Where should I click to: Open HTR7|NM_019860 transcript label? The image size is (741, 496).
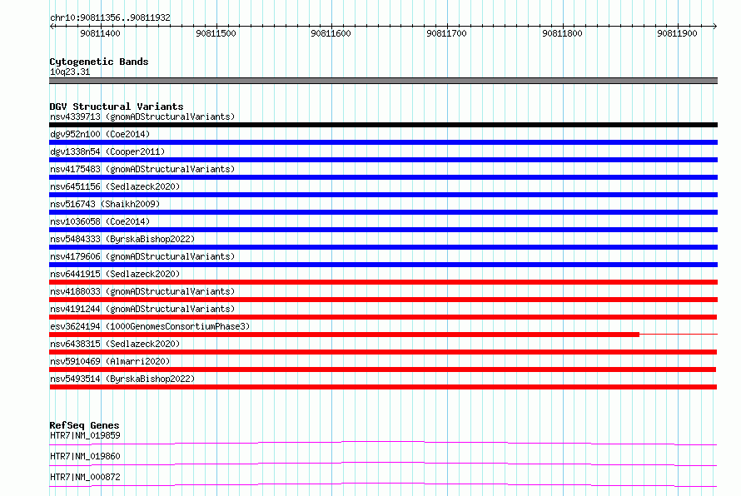click(x=85, y=456)
